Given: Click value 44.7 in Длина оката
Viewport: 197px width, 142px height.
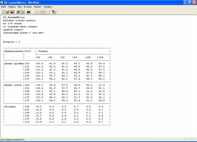Looking at the screenshot, I should 40,85.
